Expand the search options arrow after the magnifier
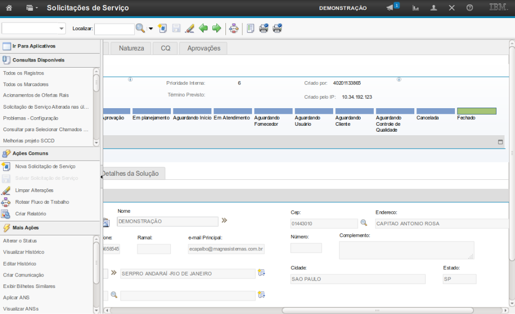Screen dimensions: 515x314 click(x=151, y=29)
